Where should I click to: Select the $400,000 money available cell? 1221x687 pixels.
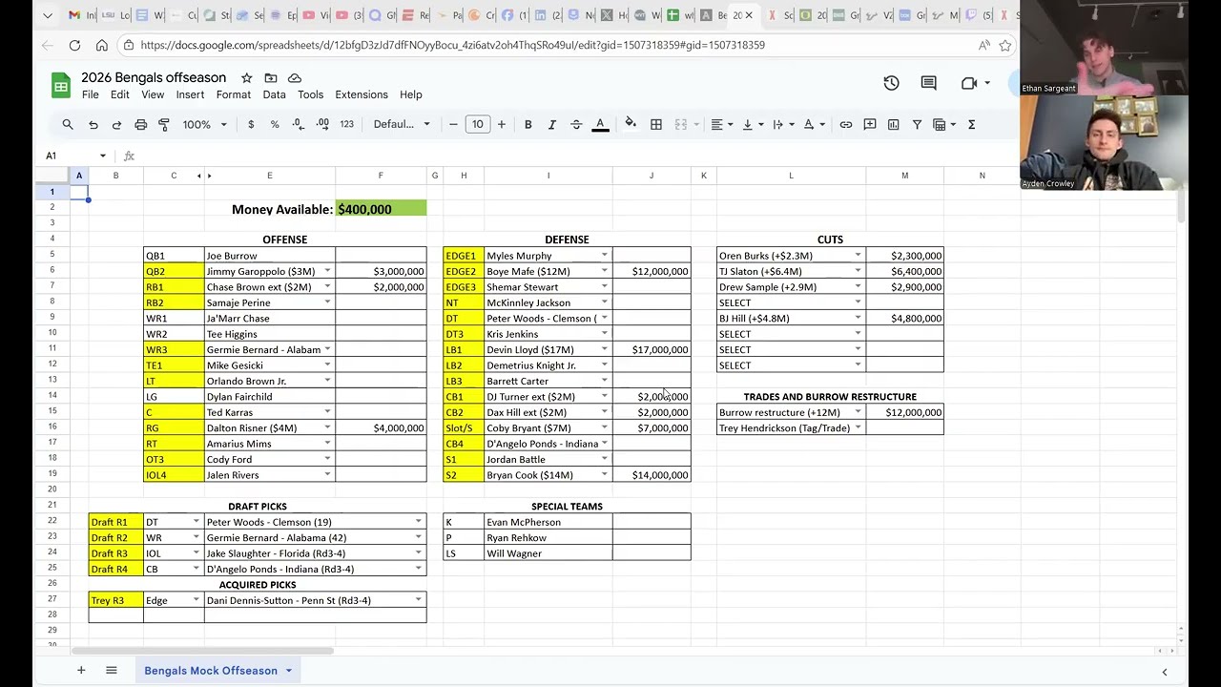(x=381, y=209)
